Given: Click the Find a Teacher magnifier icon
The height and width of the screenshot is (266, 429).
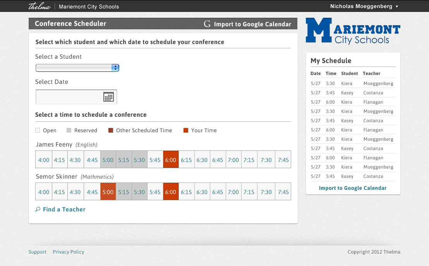Looking at the screenshot, I should (38, 209).
